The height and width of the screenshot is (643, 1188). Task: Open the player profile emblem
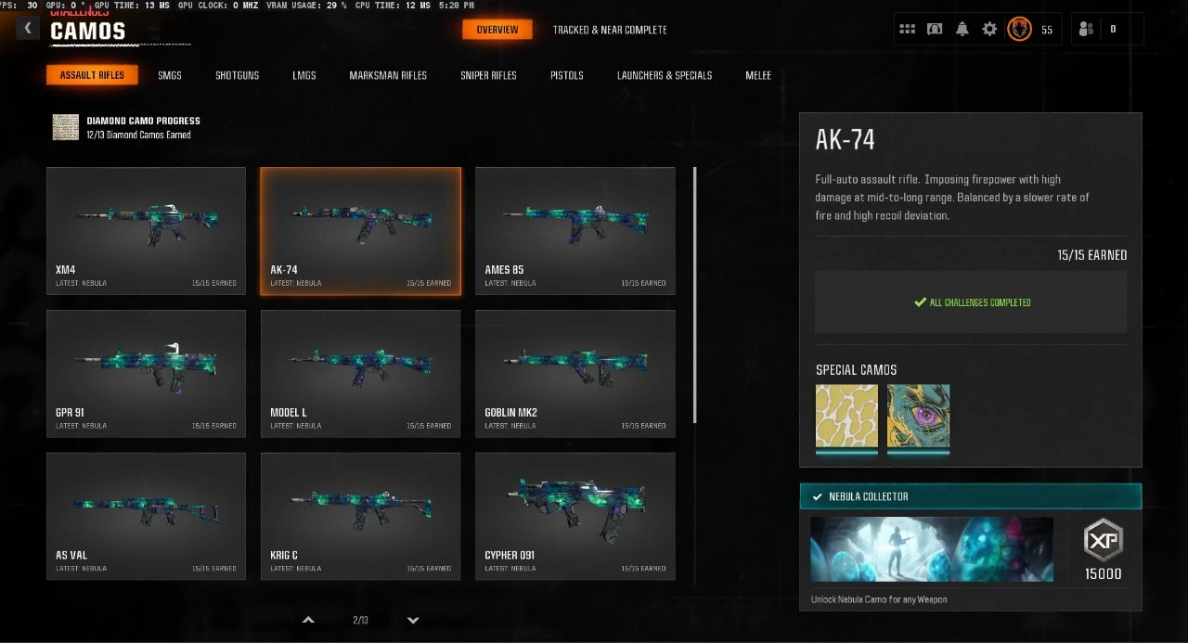(1019, 30)
